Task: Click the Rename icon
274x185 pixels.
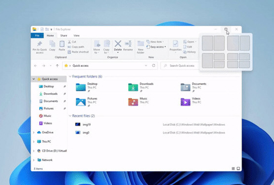Action: click(128, 44)
